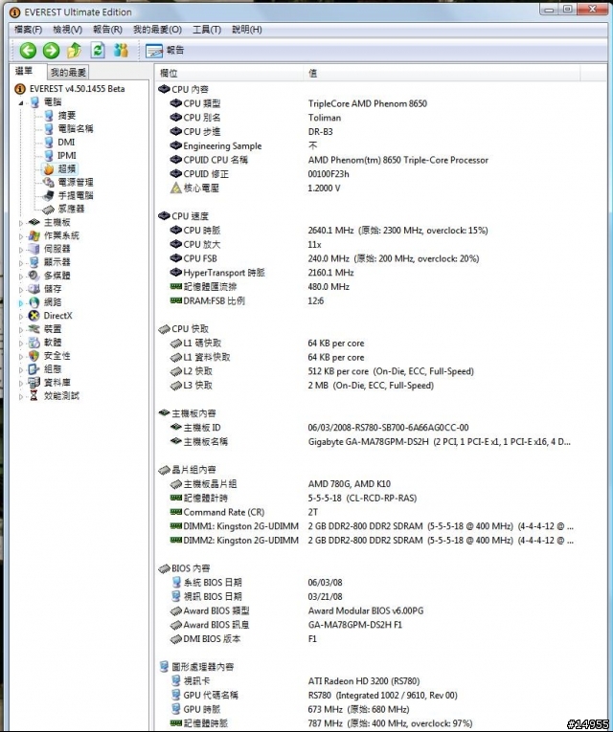Open the 報告 report toolbar button
This screenshot has height=732, width=613.
165,51
